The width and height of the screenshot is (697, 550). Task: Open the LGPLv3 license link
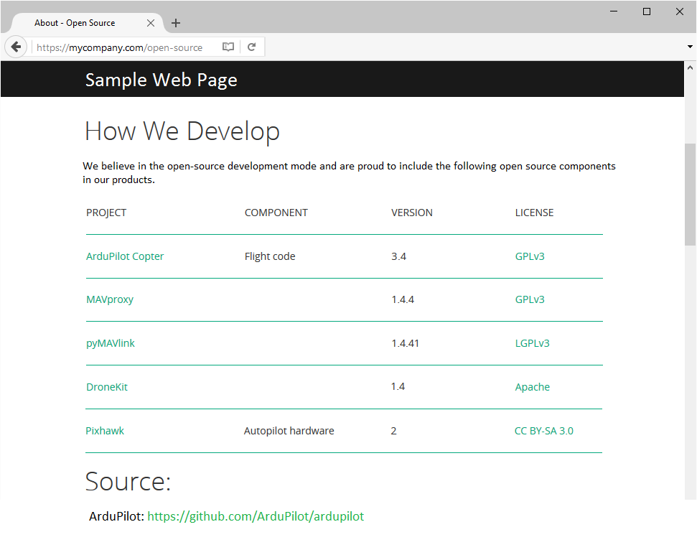[x=532, y=343]
